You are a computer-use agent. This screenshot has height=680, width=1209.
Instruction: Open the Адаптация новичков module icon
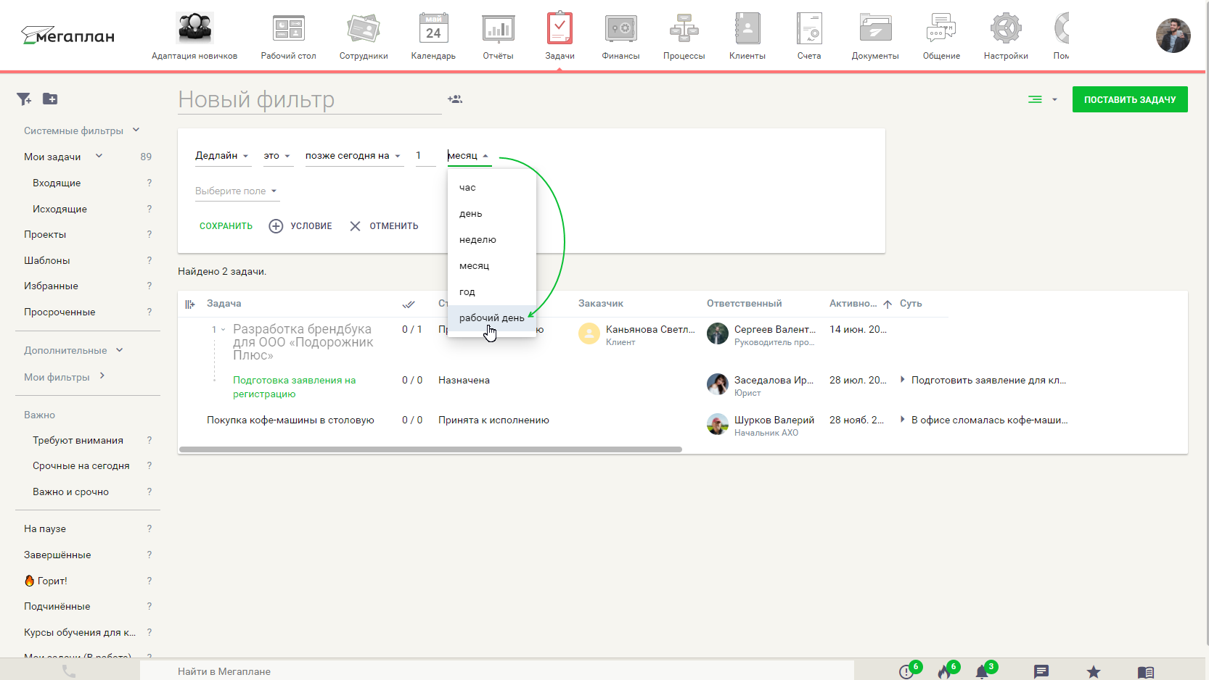194,28
